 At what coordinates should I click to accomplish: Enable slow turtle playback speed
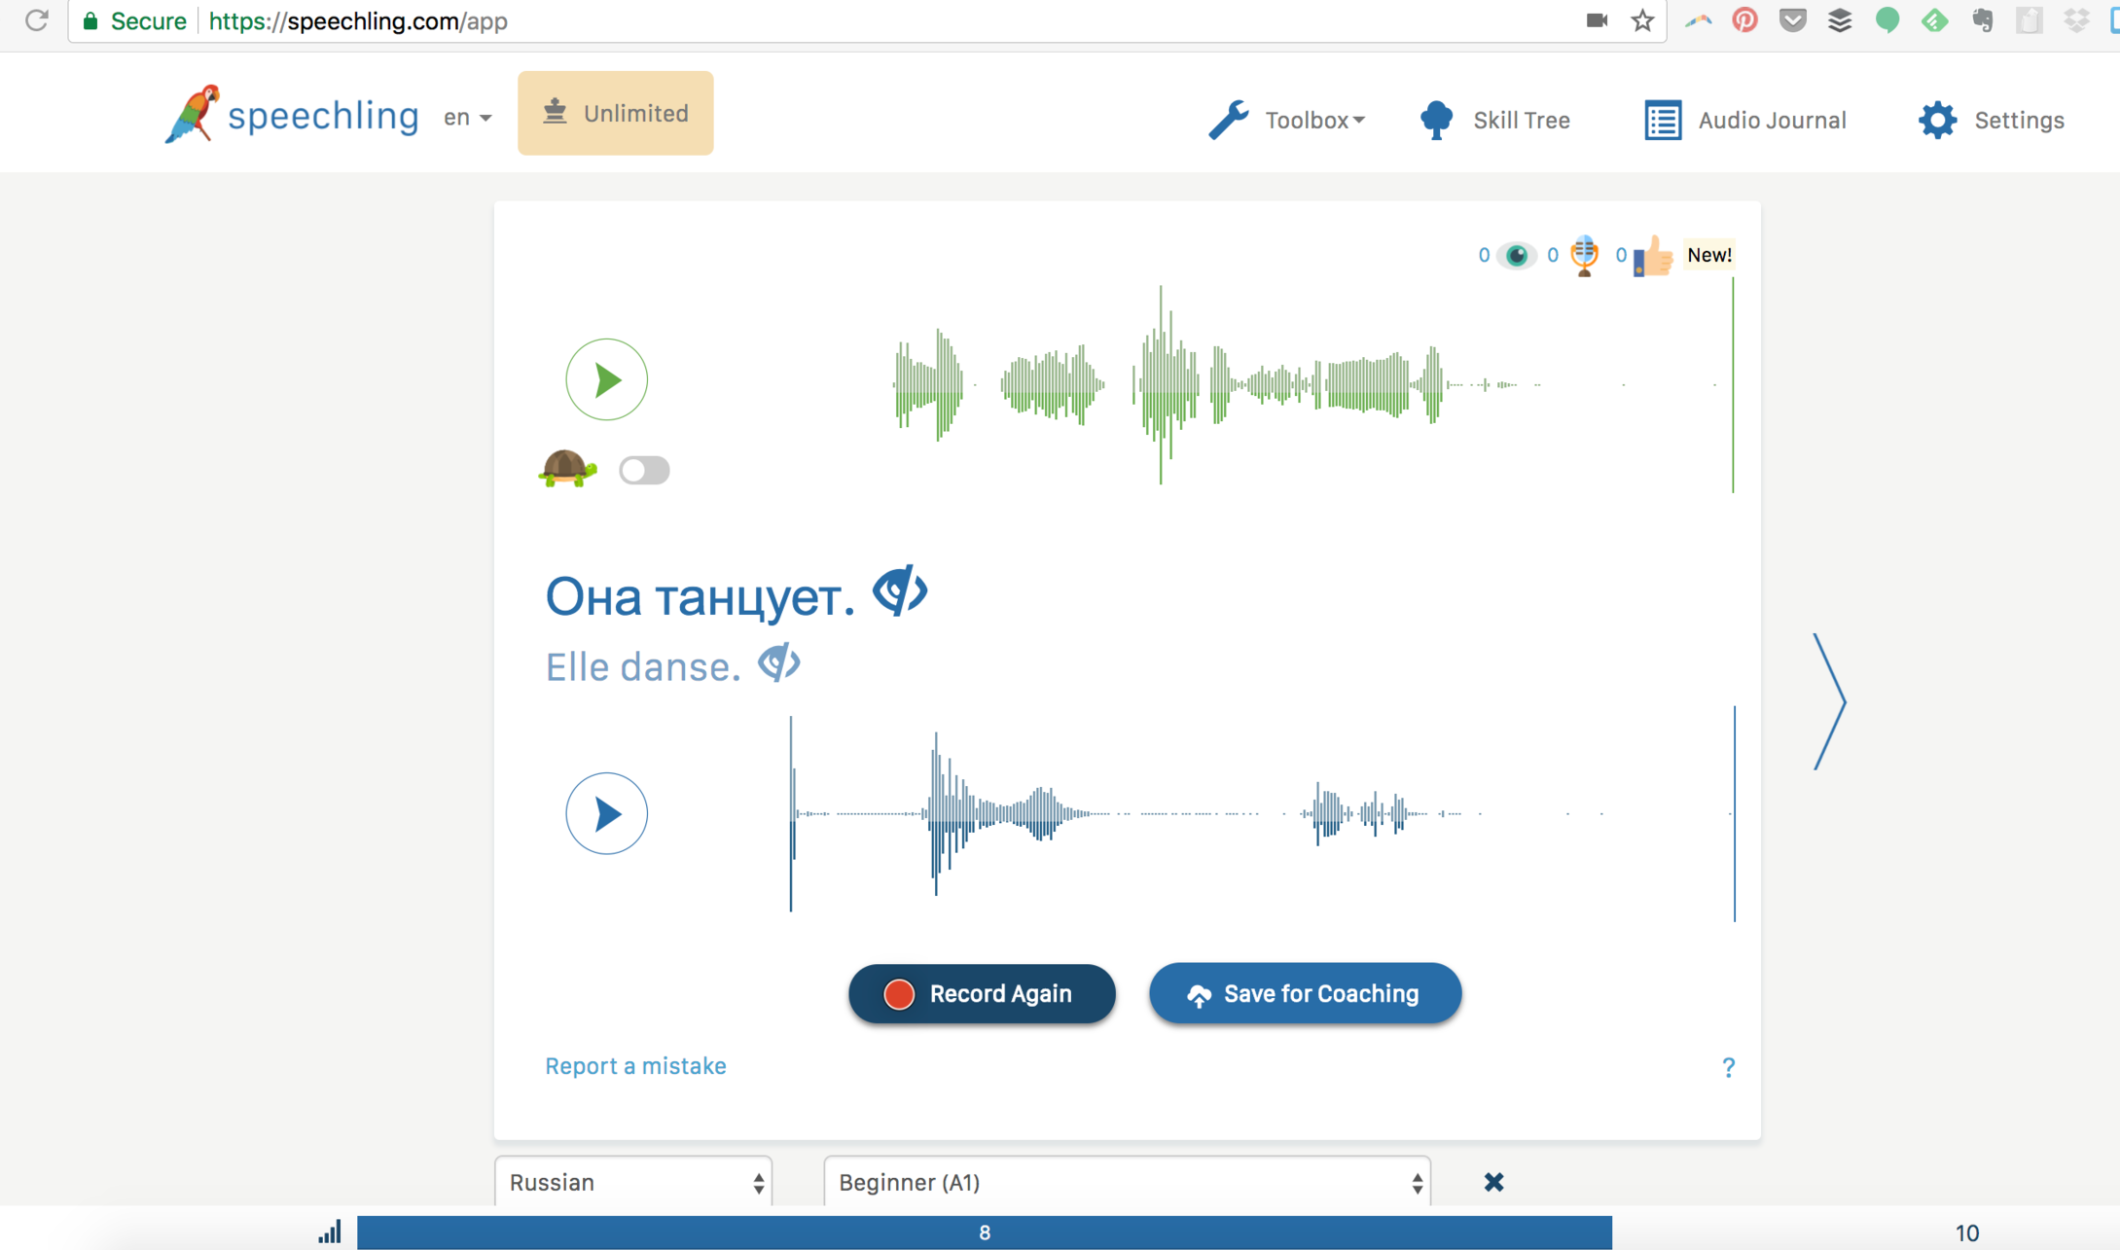click(644, 470)
